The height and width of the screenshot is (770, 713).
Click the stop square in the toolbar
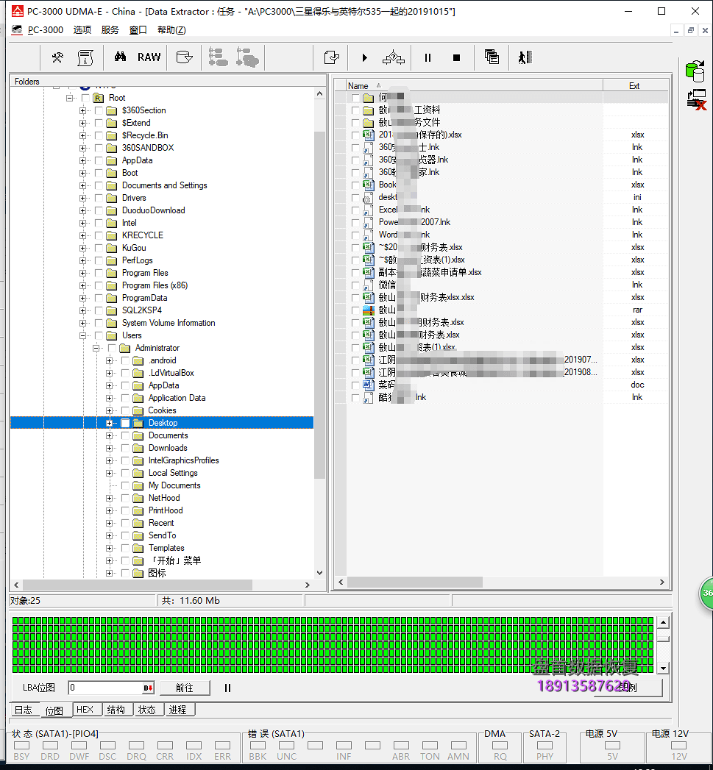pyautogui.click(x=456, y=58)
